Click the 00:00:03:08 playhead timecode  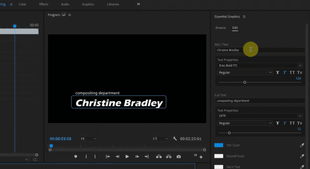click(60, 138)
